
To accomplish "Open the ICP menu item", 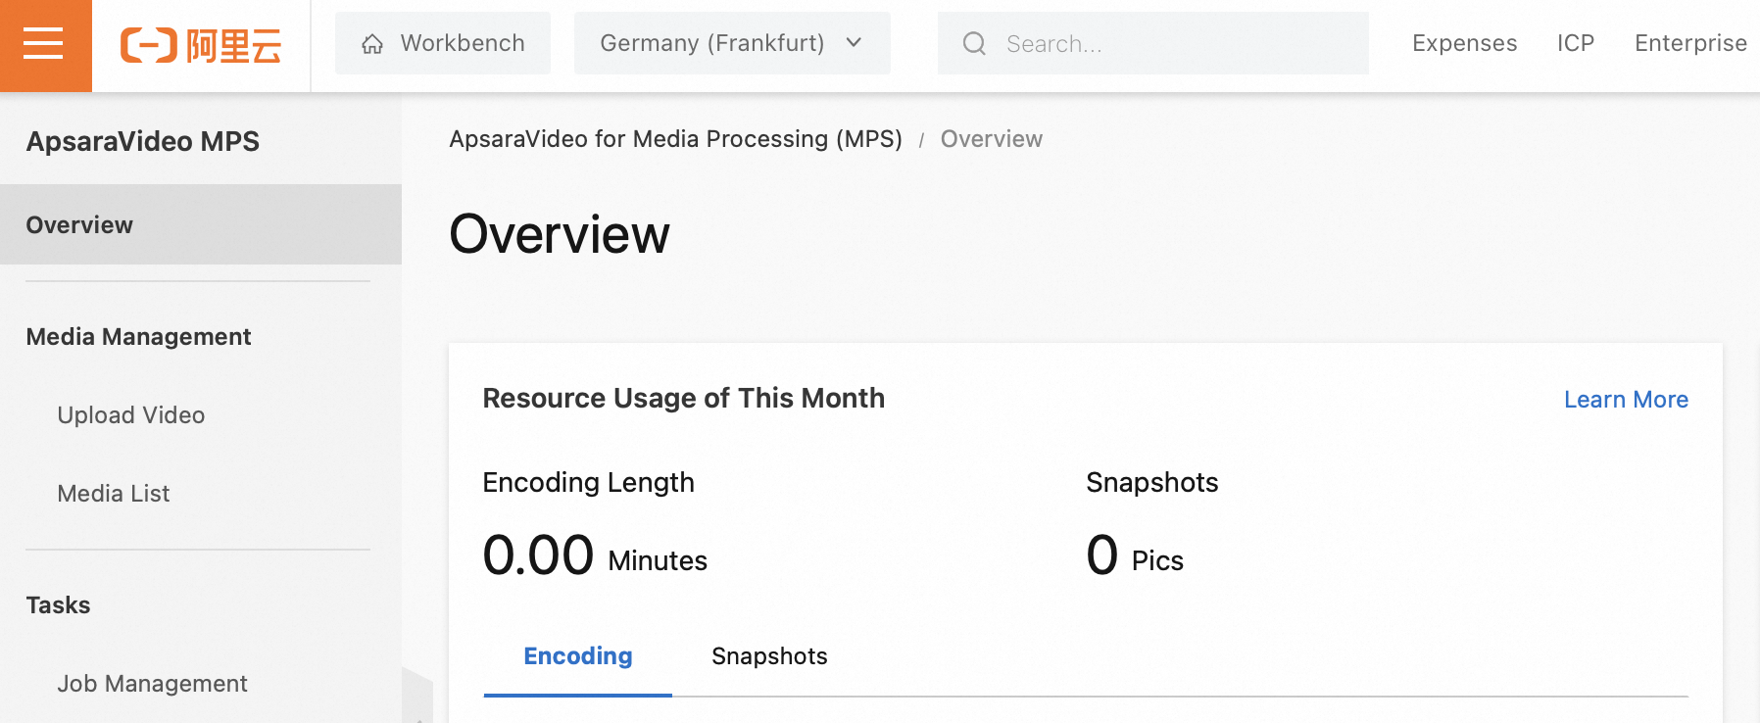I will 1576,43.
